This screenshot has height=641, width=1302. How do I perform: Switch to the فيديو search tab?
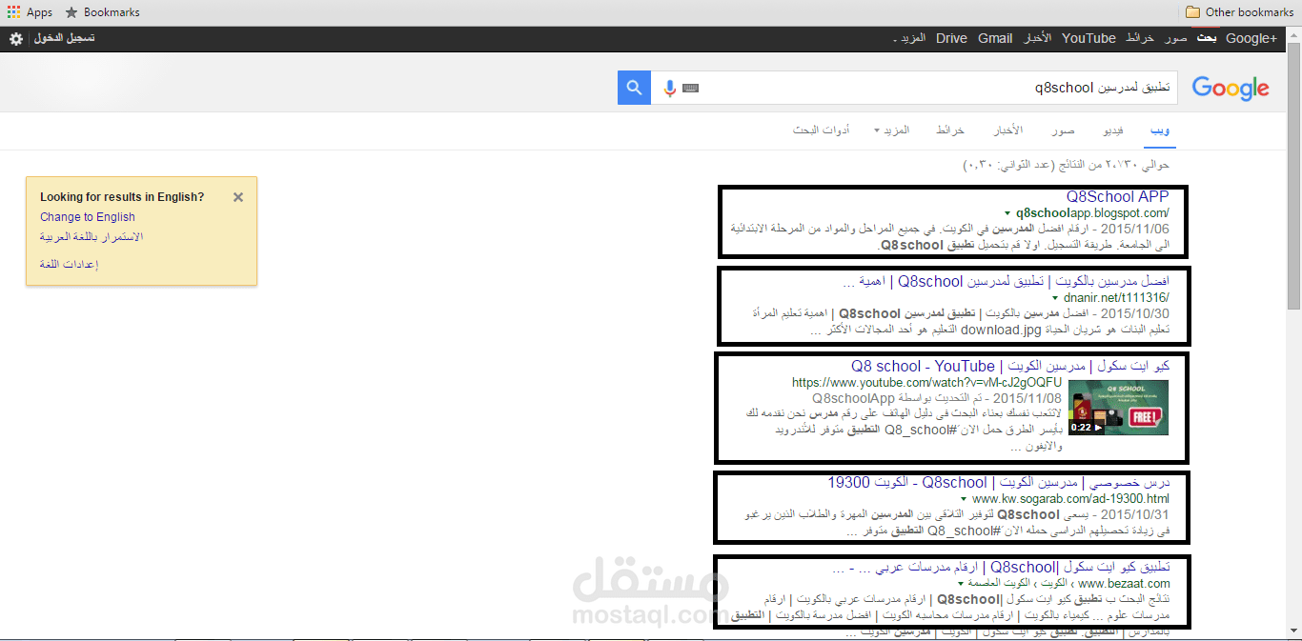[1112, 130]
